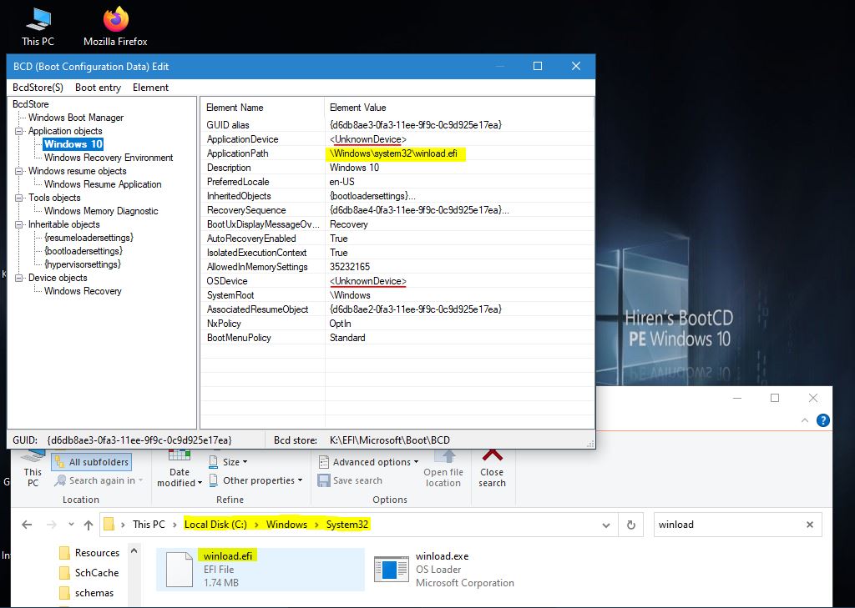Click the winload search input field
The height and width of the screenshot is (608, 855).
[726, 525]
